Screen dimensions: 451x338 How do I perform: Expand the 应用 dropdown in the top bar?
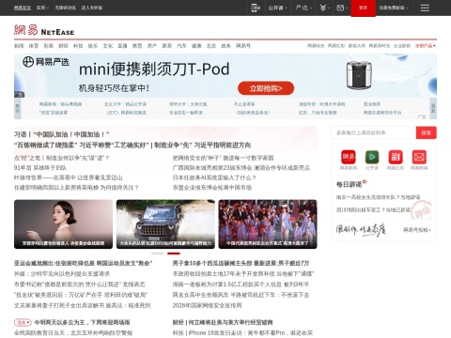pyautogui.click(x=42, y=8)
